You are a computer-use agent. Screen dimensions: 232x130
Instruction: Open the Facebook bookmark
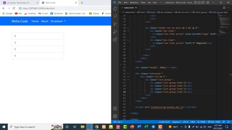click(57, 13)
